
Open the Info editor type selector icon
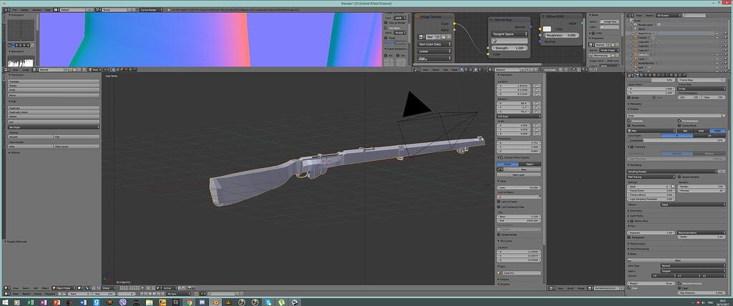[x=6, y=9]
